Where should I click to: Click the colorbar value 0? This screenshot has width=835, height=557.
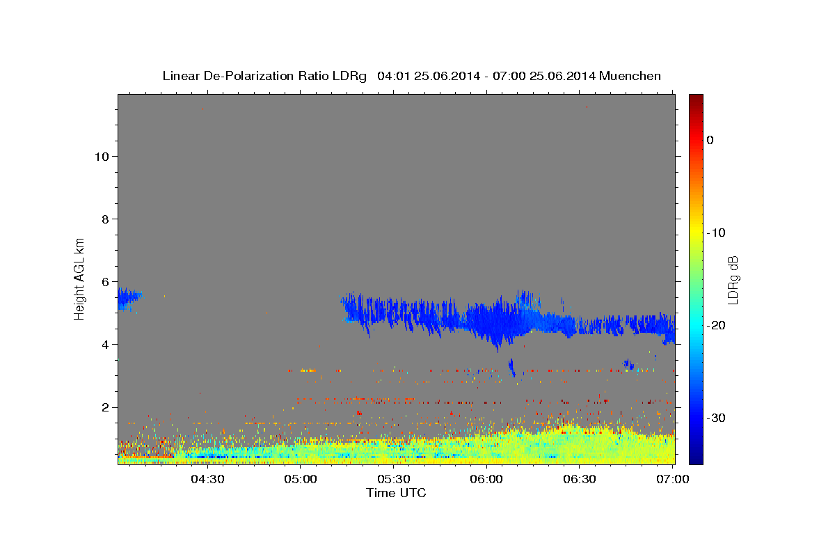(710, 140)
